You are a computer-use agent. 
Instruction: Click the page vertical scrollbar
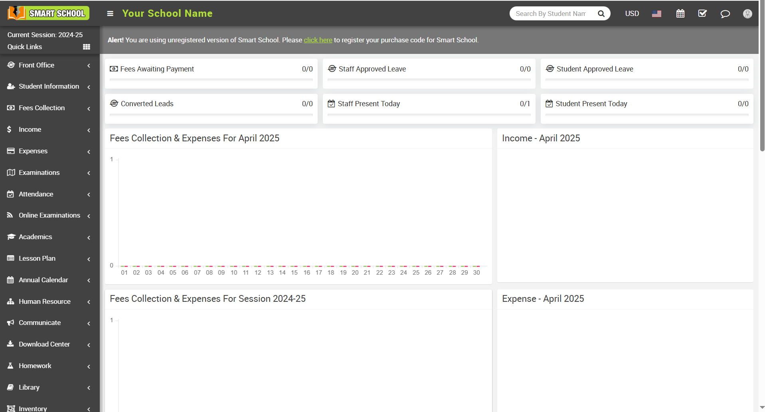point(762,80)
